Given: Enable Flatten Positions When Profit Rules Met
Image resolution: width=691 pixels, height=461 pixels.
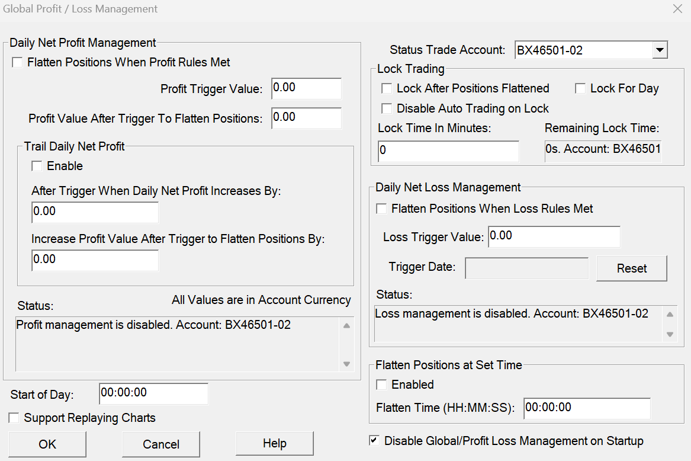Looking at the screenshot, I should (17, 62).
